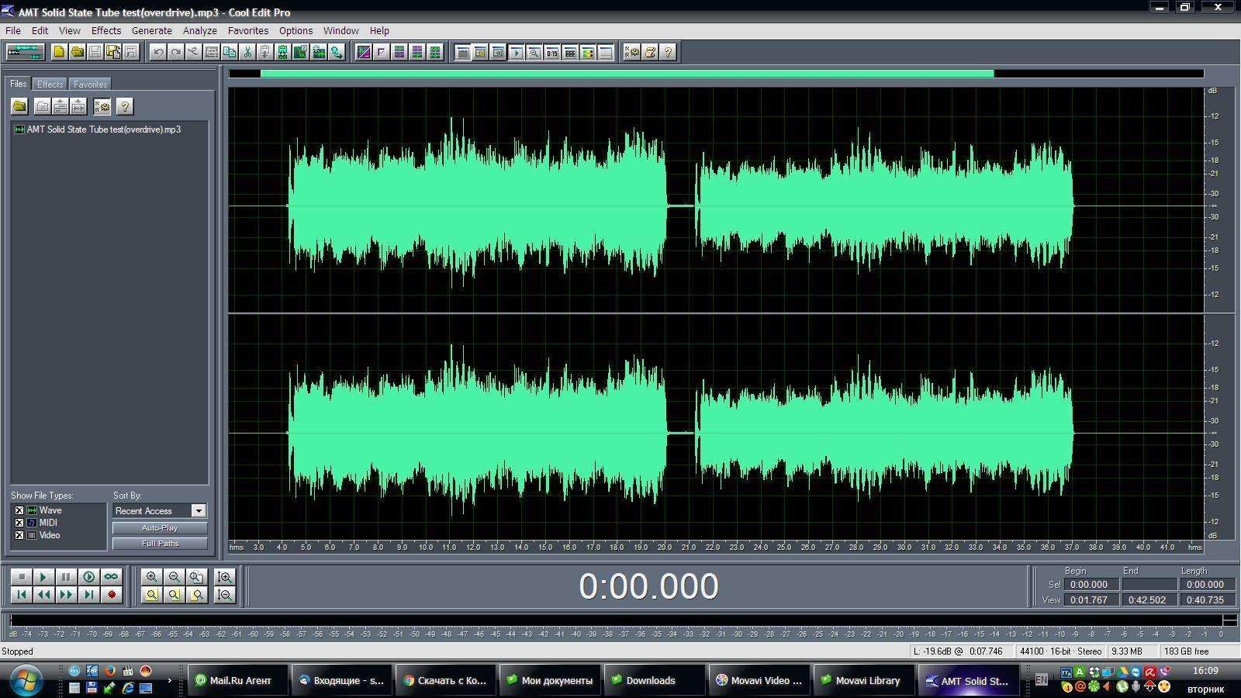Switch to the Favorites tab

pos(90,84)
